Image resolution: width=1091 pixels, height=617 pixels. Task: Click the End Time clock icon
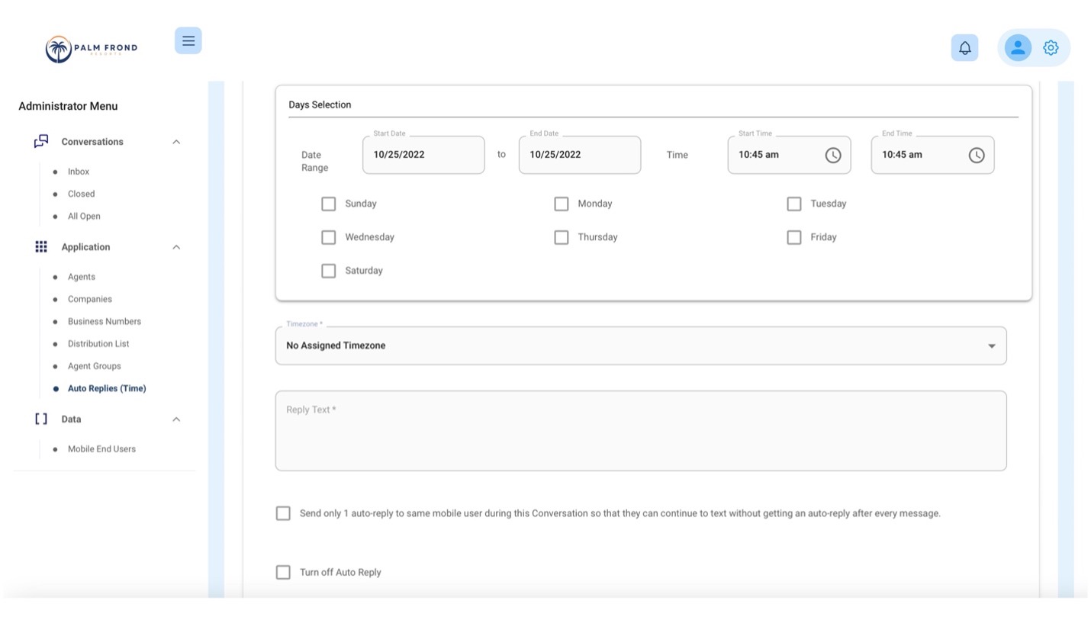[977, 155]
